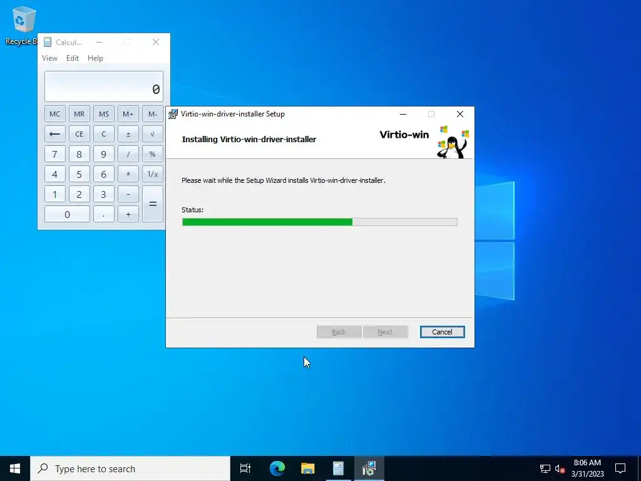Click digit 0 in Calculator
Viewport: 641px width, 481px height.
coord(67,214)
